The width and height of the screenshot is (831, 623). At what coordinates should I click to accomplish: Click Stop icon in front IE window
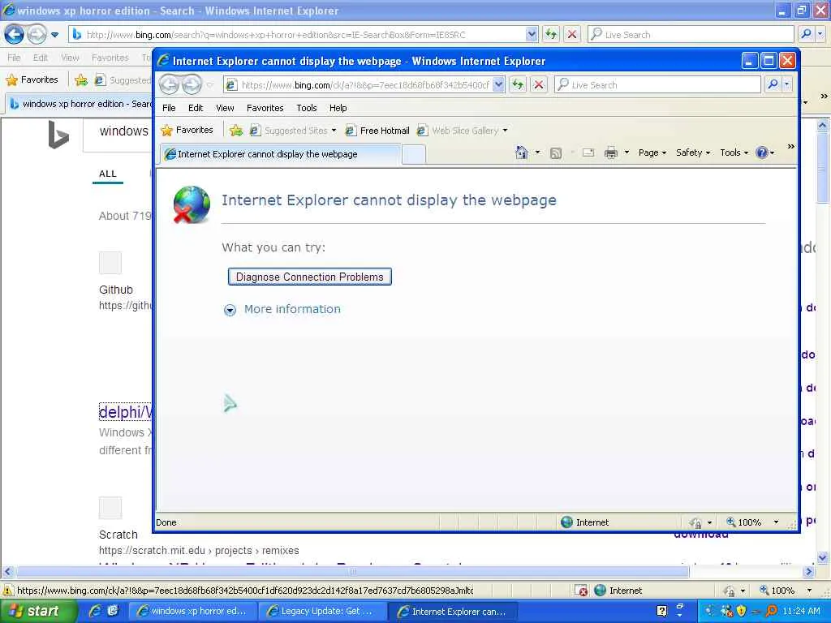[539, 84]
